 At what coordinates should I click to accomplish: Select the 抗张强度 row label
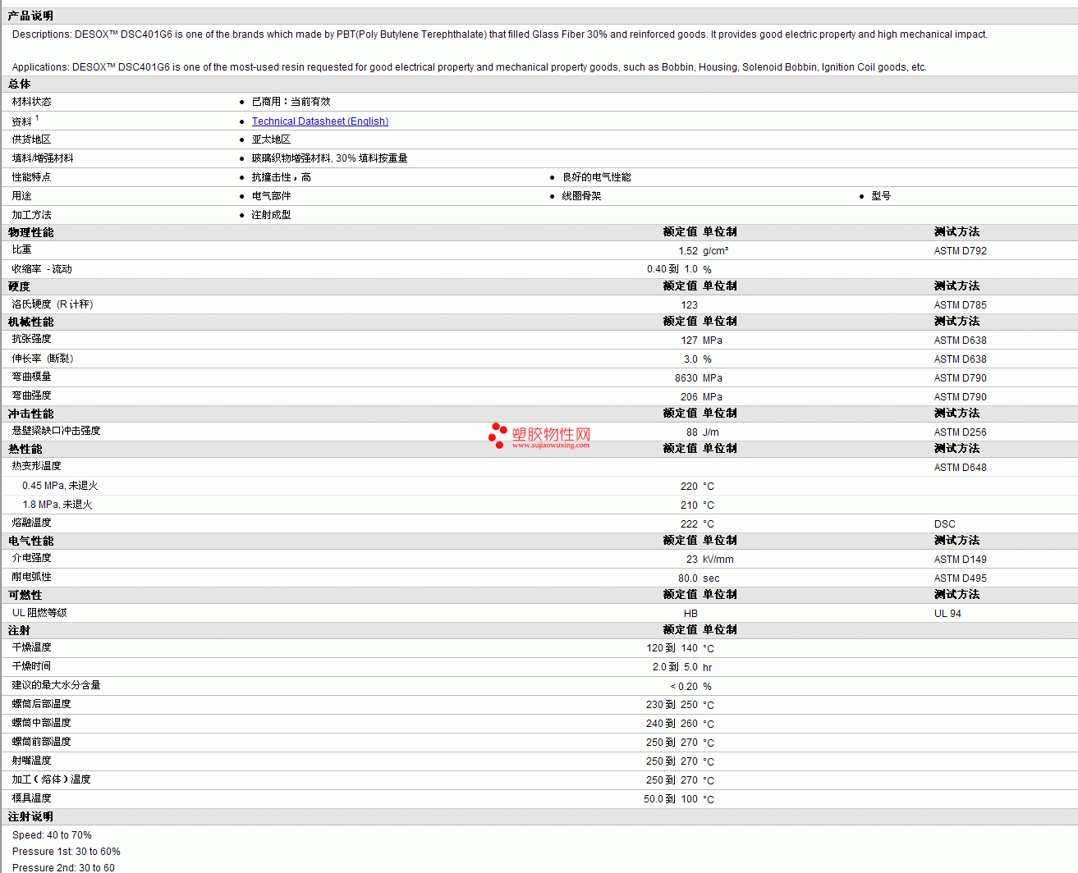click(x=31, y=339)
